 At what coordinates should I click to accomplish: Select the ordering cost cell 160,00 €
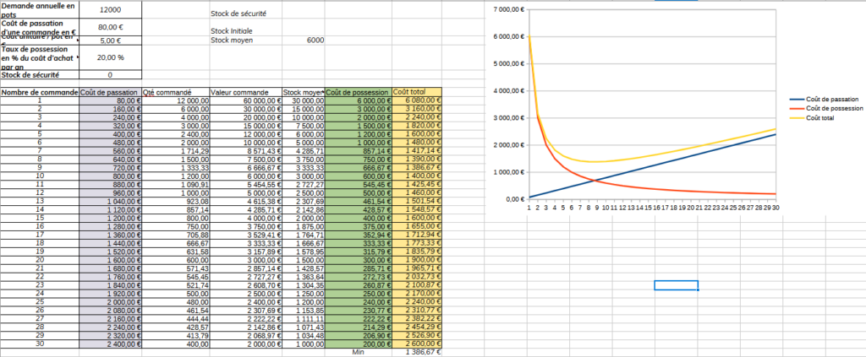pos(111,109)
